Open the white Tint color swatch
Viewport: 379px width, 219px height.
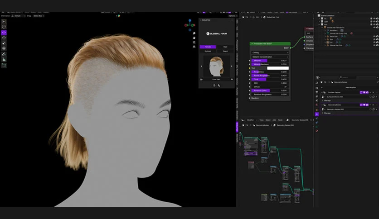click(x=278, y=68)
